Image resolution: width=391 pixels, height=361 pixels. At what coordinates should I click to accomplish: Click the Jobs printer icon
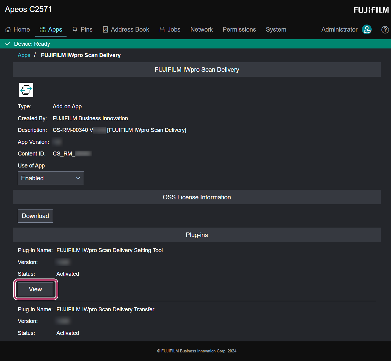(x=162, y=29)
